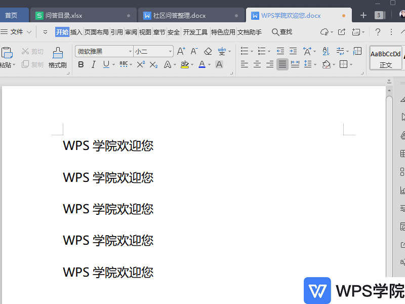405x304 pixels.
Task: Toggle Subscript X₂ formatting
Action: click(154, 65)
